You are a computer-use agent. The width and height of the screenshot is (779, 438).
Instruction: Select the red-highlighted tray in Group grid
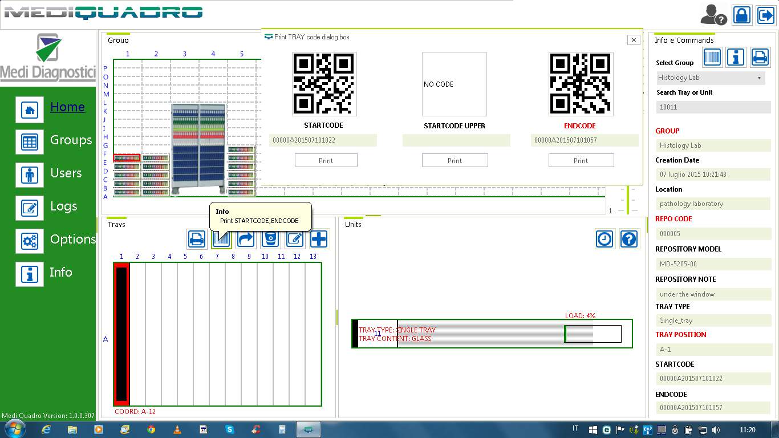pyautogui.click(x=127, y=158)
